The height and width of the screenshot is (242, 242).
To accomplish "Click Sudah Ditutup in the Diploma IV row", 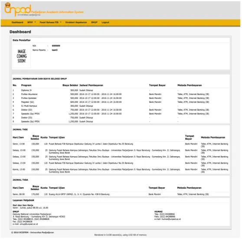I will pyautogui.click(x=86, y=90).
